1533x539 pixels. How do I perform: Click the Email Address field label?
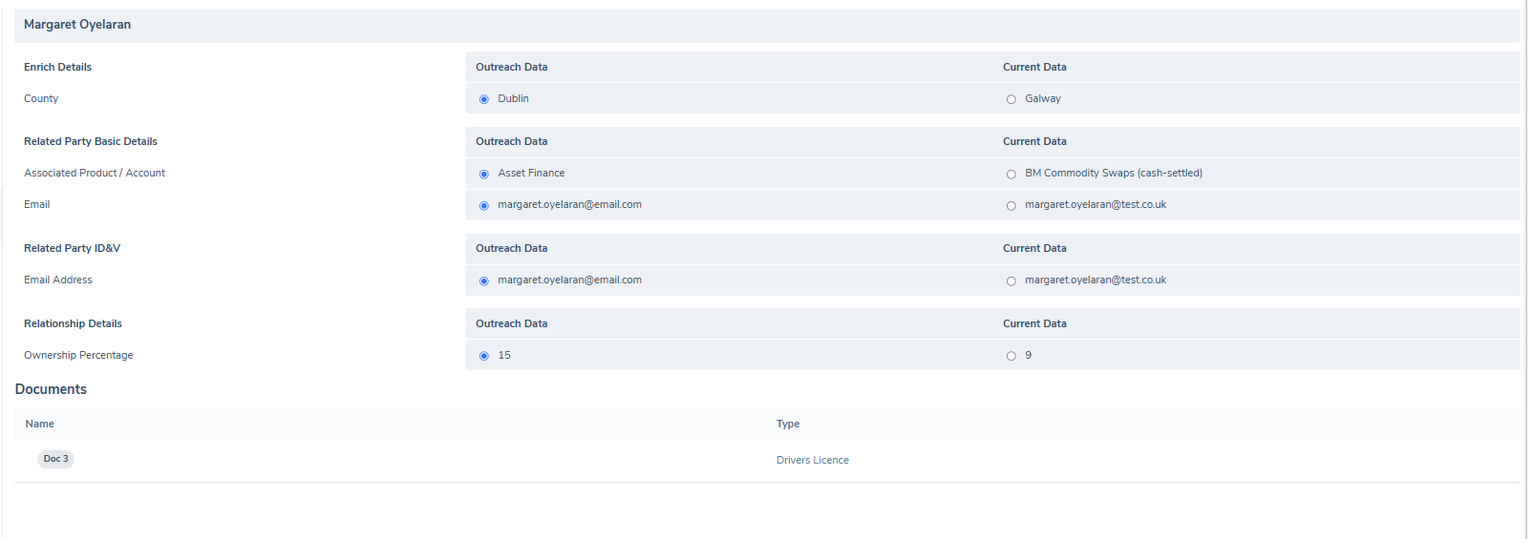(58, 280)
